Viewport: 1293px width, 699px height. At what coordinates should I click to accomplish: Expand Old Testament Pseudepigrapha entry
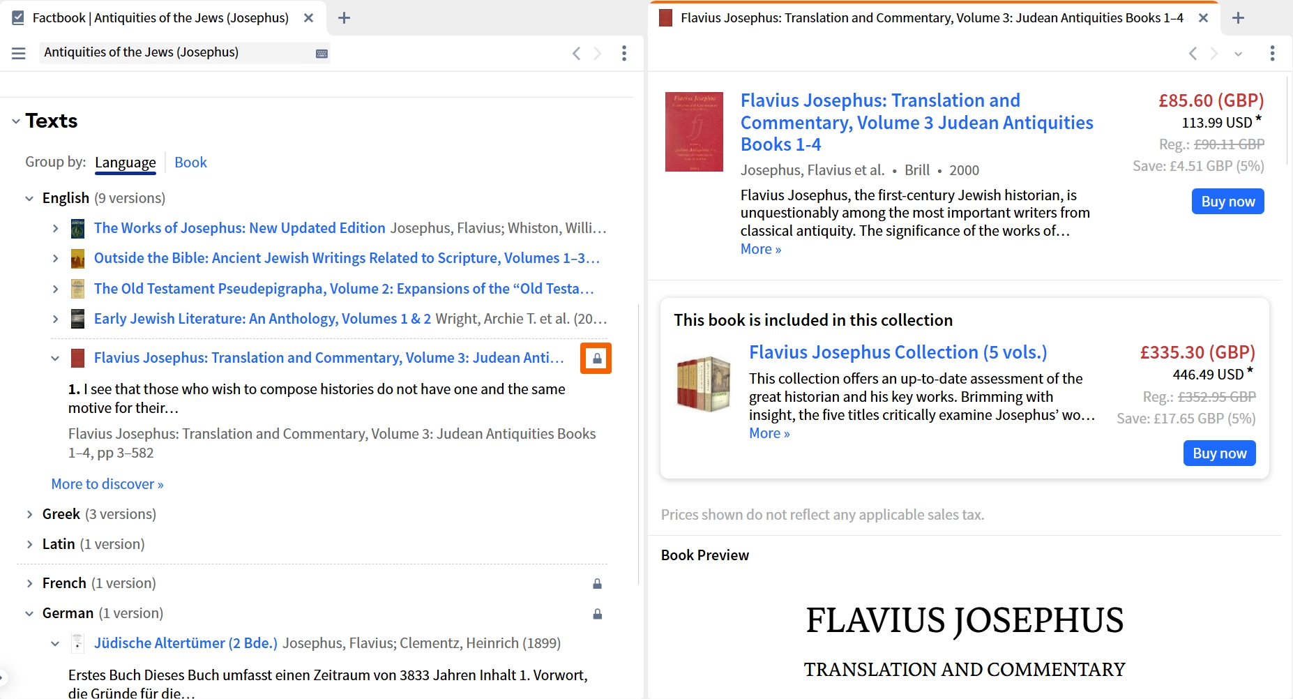click(x=56, y=289)
